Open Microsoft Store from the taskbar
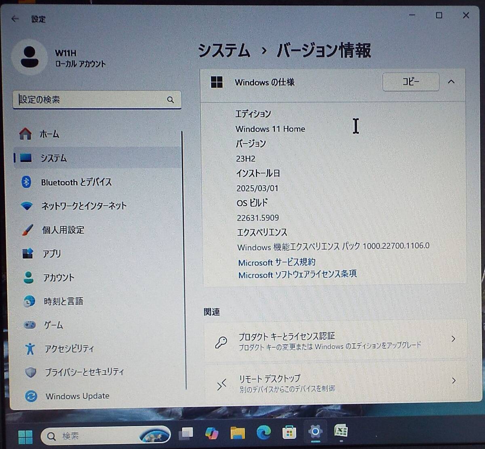The width and height of the screenshot is (485, 449). (x=289, y=433)
